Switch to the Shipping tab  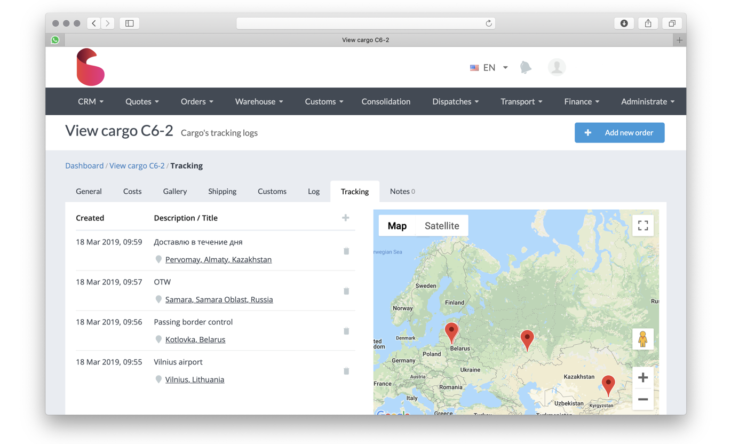click(x=222, y=191)
